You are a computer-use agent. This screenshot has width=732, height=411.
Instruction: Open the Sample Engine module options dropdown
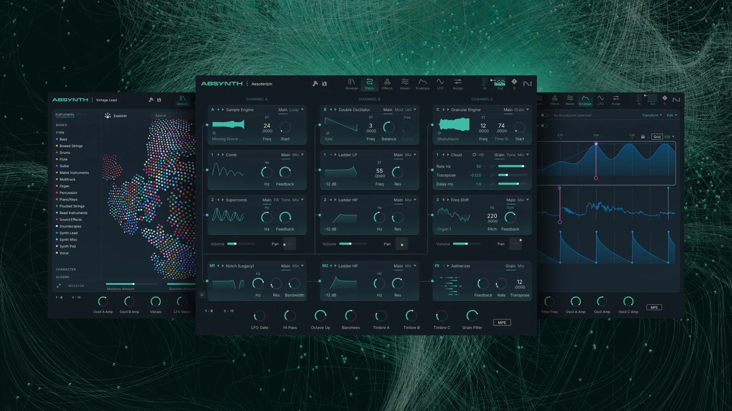[x=302, y=110]
